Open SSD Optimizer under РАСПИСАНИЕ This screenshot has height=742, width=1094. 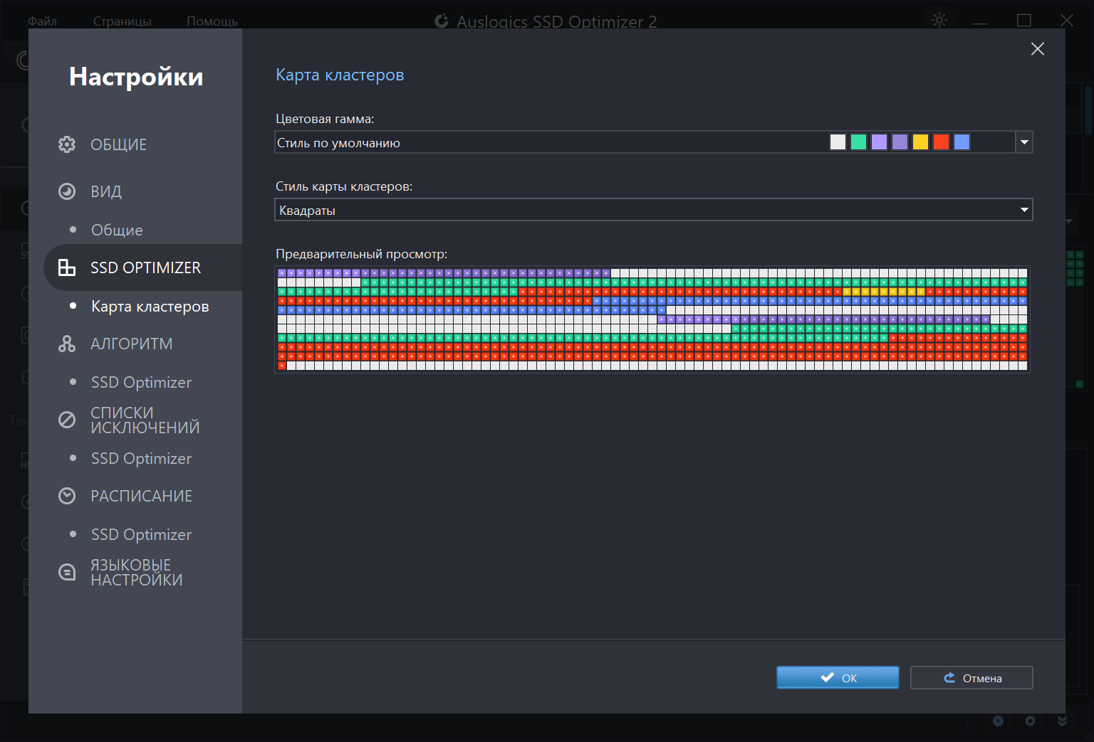[141, 534]
